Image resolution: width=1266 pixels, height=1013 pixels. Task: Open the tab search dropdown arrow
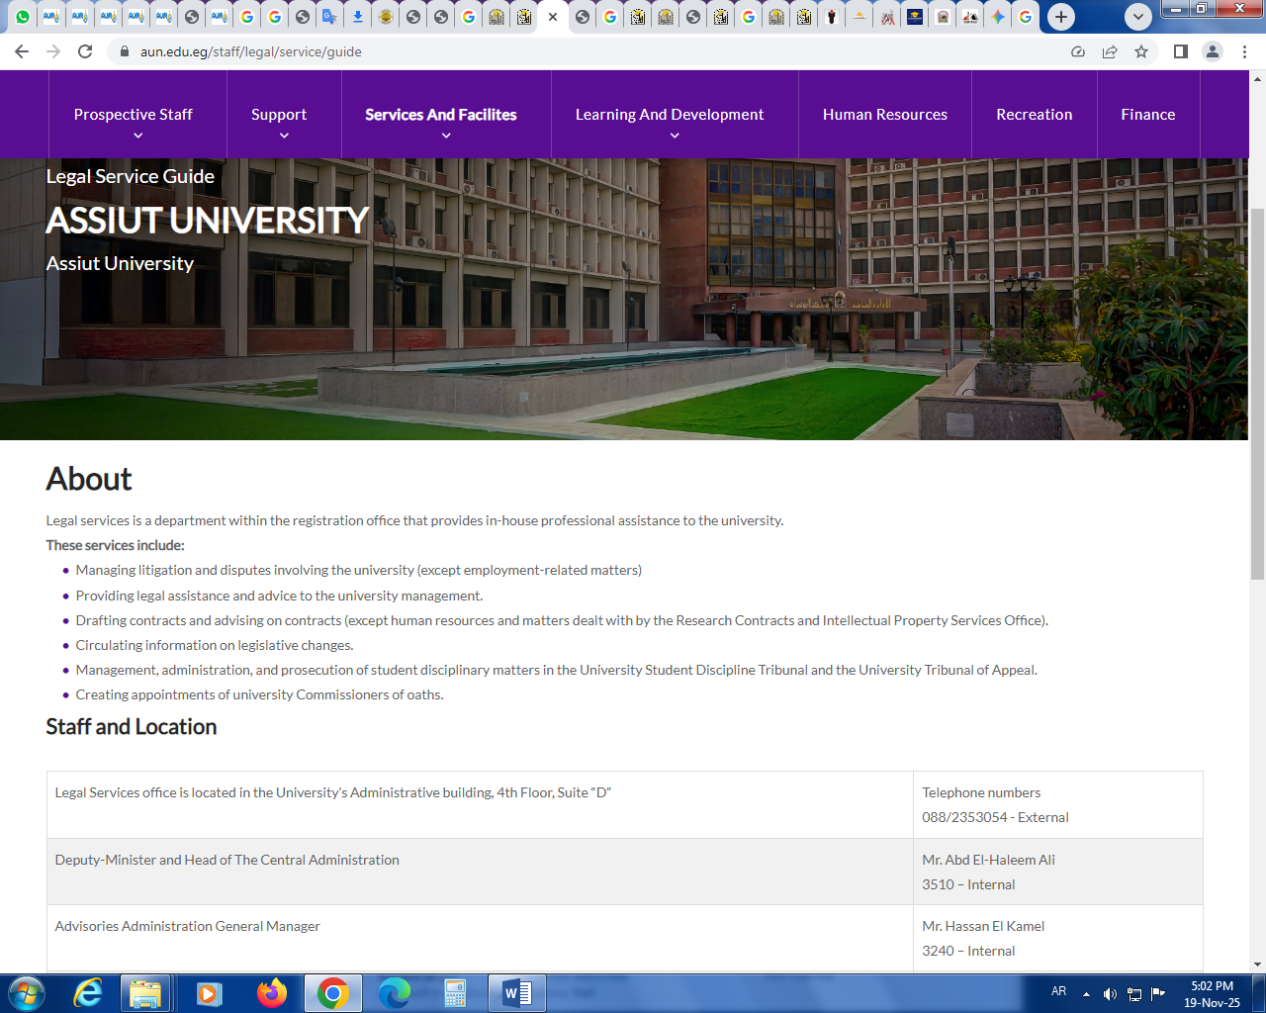1138,17
